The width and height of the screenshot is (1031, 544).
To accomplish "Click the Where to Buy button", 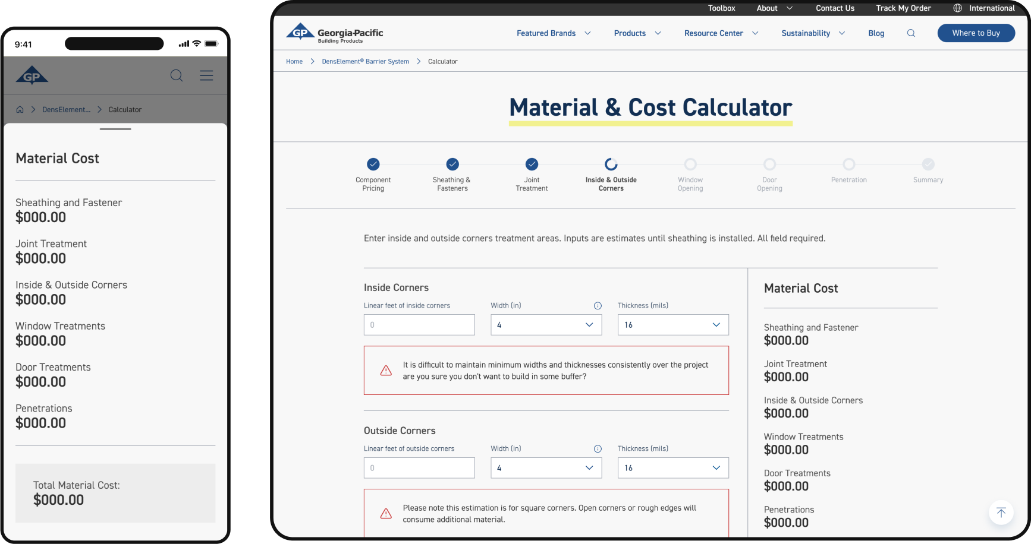I will point(976,33).
